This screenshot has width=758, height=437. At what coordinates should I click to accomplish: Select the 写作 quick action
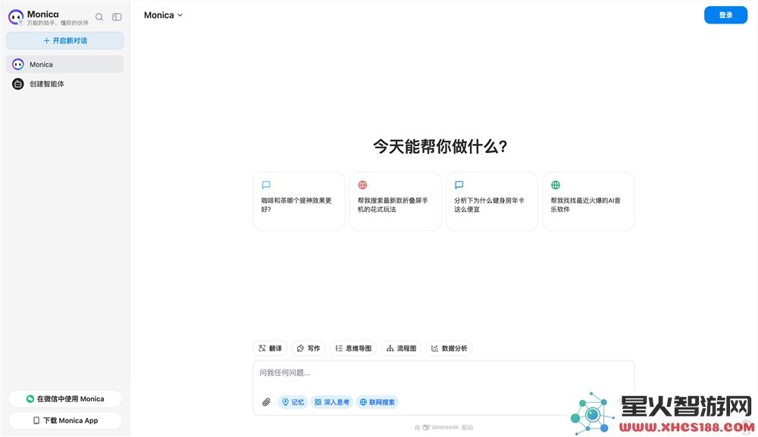pos(309,348)
